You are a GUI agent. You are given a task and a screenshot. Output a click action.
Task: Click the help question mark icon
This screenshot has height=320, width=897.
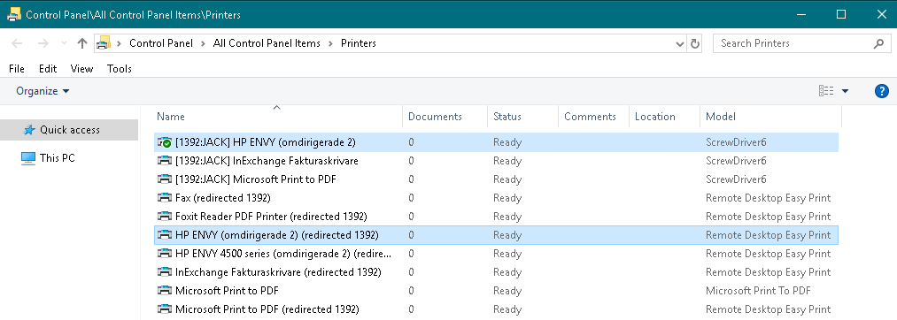[882, 91]
